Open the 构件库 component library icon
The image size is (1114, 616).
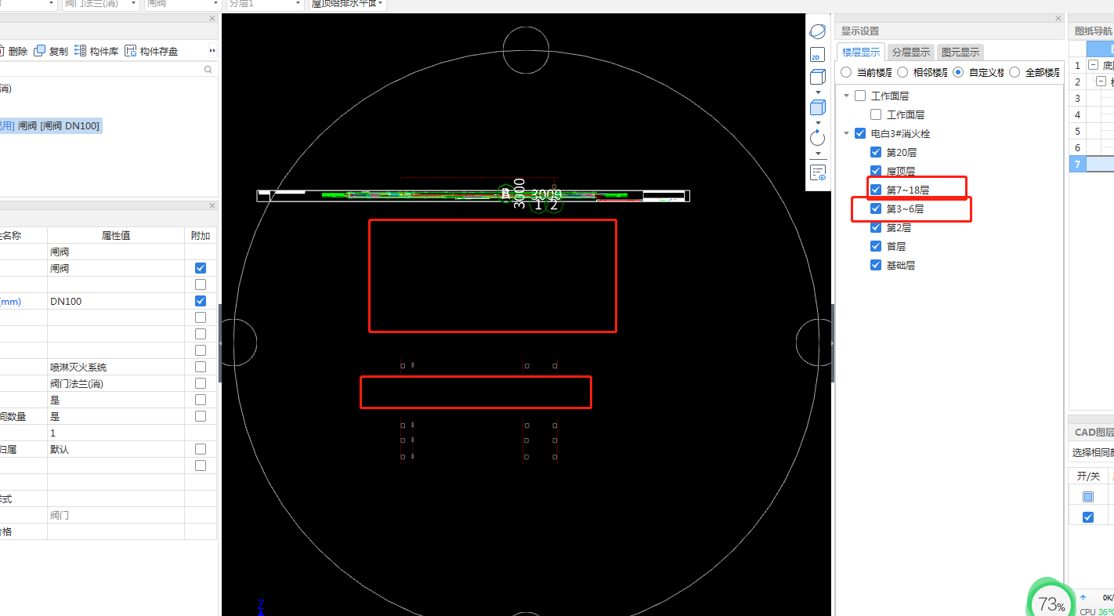click(x=80, y=51)
